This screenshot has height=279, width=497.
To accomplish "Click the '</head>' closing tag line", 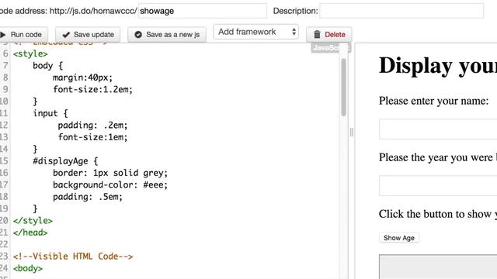I will [30, 232].
